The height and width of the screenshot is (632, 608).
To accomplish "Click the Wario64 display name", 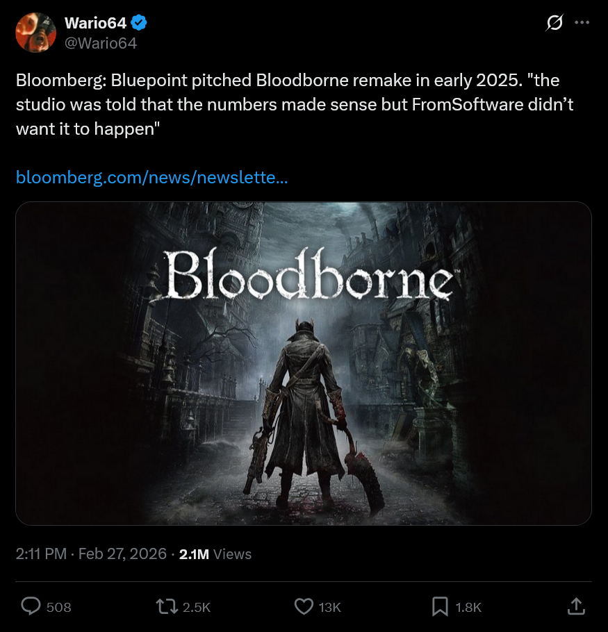I will [x=95, y=23].
